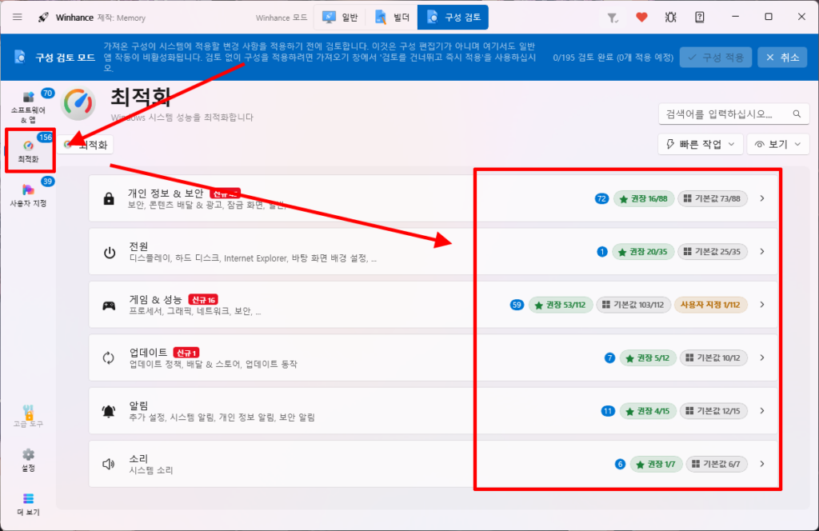Screen dimensions: 819x531
Task: Click the red heart donate icon
Action: (642, 18)
